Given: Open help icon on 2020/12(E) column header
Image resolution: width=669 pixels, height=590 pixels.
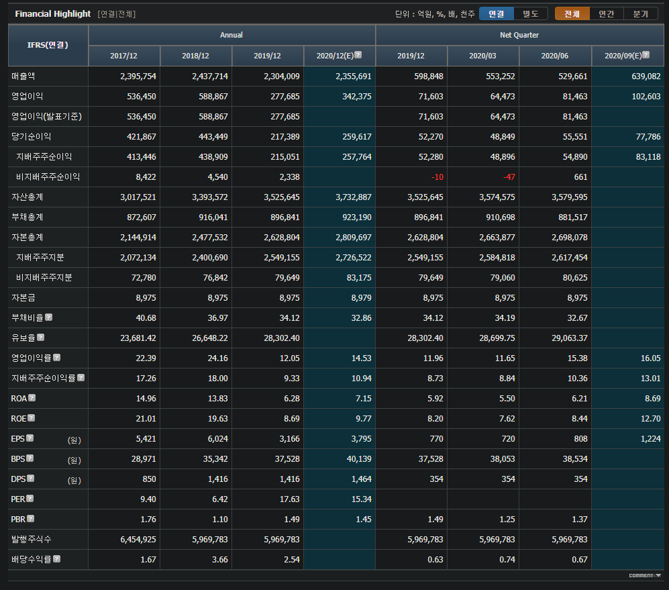Looking at the screenshot, I should coord(358,54).
